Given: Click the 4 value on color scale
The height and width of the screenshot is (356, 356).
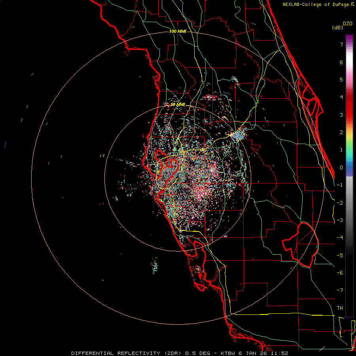Looking at the screenshot, I should (341, 97).
